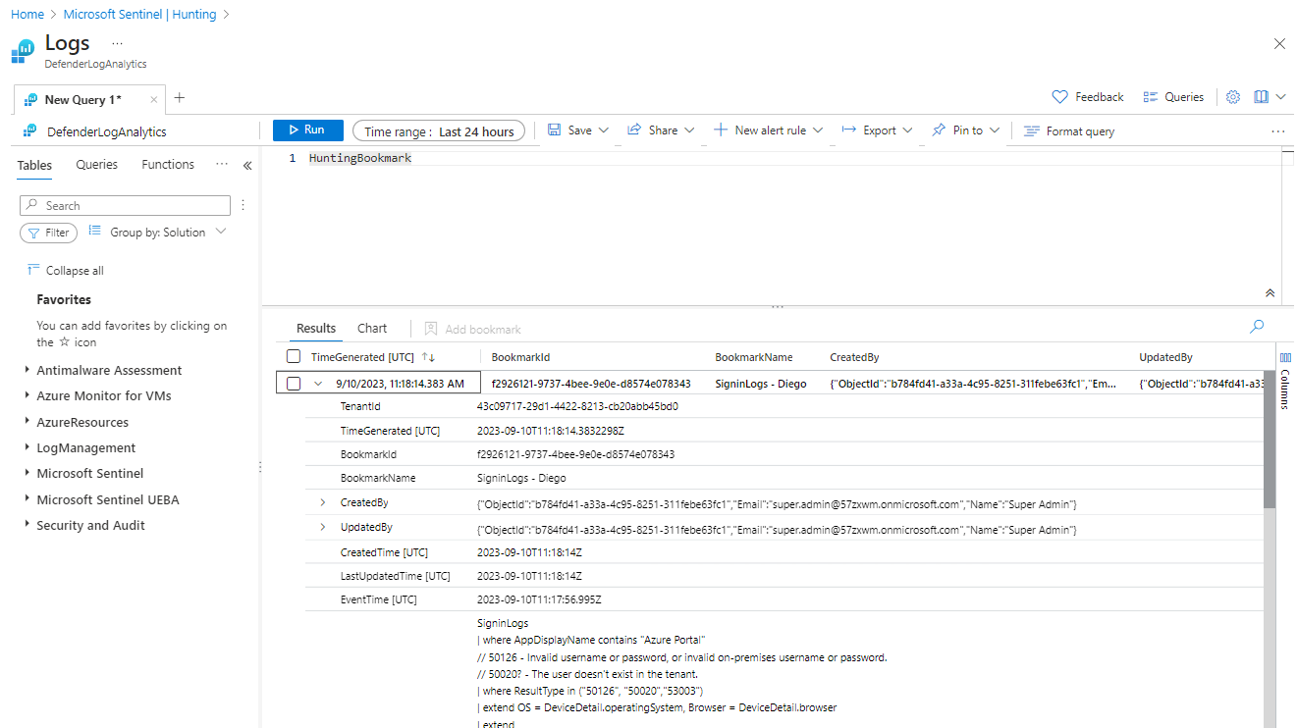Switch to the Functions tab
Viewport: 1297px width, 728px height.
click(x=168, y=165)
